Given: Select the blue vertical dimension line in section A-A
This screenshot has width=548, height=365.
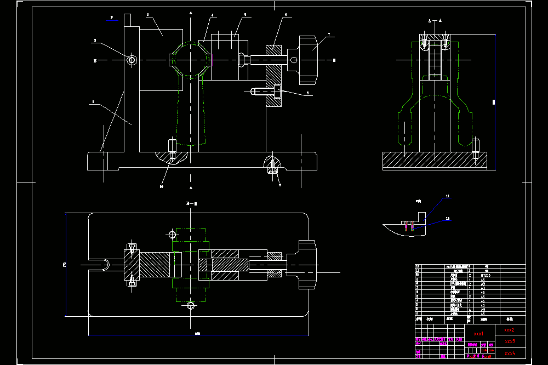Looking at the screenshot, I should click(x=495, y=102).
